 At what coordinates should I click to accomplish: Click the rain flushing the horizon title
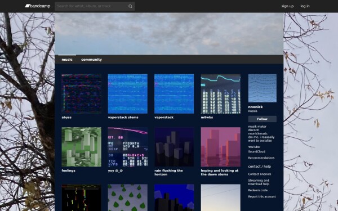168,173
